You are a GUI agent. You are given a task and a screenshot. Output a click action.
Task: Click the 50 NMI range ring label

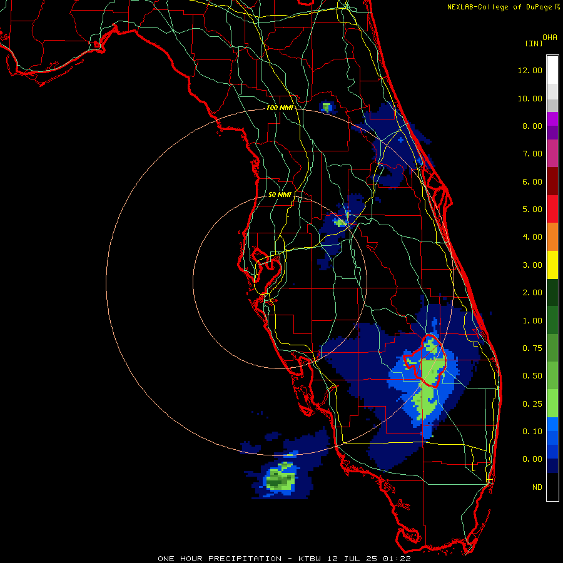280,195
